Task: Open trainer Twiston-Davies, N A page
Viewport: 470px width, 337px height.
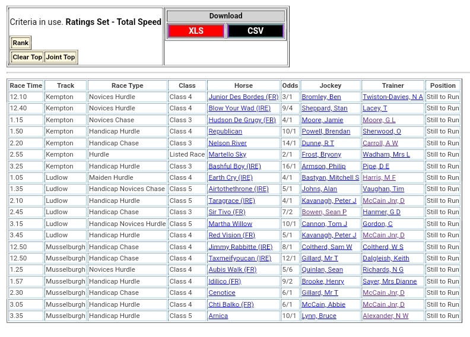Action: coord(392,97)
